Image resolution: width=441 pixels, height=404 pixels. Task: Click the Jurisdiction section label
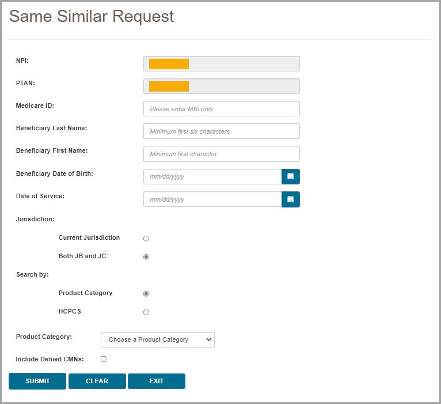[x=35, y=219]
